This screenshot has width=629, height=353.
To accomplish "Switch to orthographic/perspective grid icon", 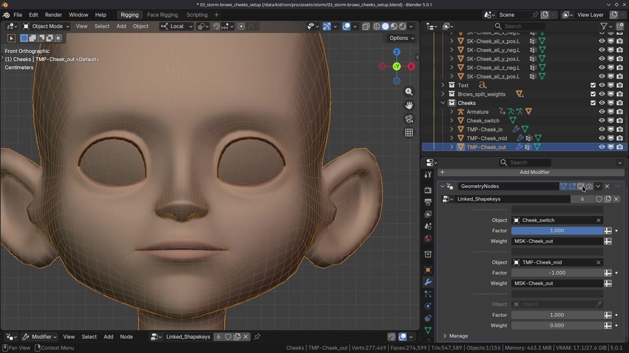I will point(409,133).
